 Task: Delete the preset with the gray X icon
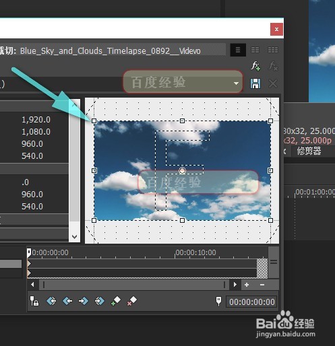273,83
